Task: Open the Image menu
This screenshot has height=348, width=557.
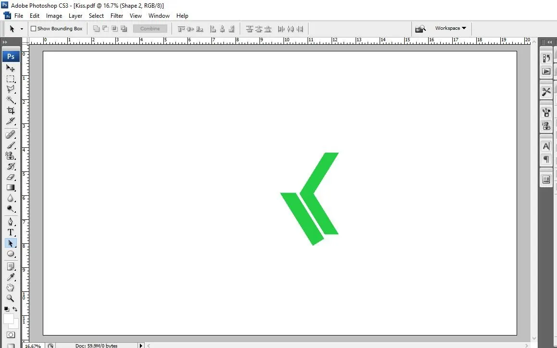Action: tap(54, 16)
